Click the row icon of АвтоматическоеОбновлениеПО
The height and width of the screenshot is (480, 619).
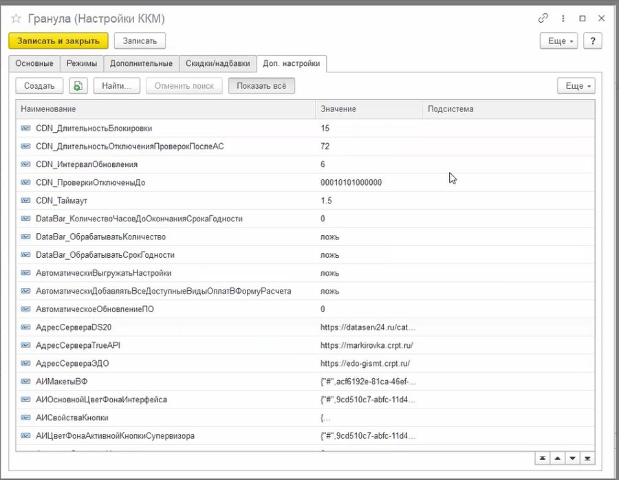(x=25, y=309)
